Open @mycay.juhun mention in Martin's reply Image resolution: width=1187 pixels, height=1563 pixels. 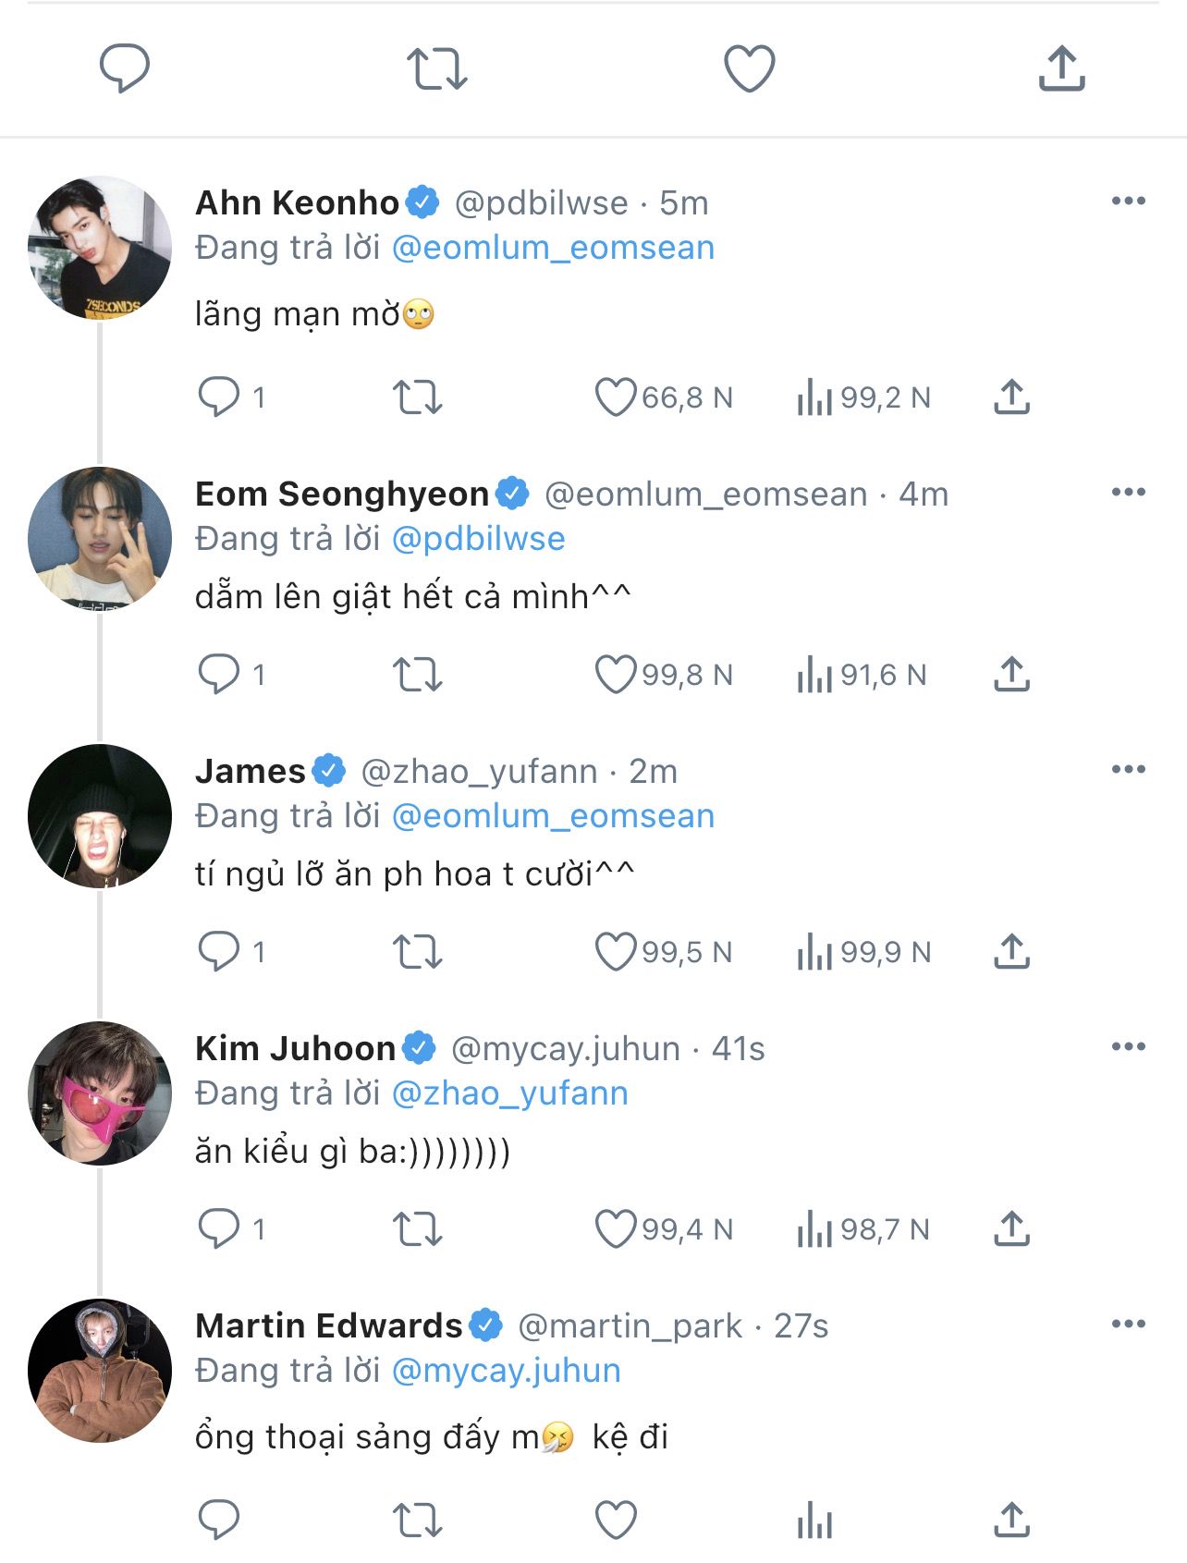506,1371
